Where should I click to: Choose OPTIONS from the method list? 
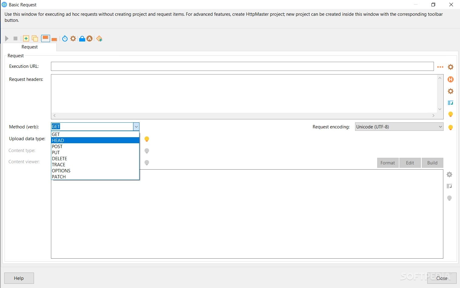(x=95, y=171)
